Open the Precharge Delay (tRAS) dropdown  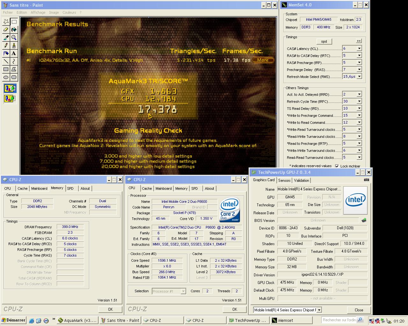359,69
